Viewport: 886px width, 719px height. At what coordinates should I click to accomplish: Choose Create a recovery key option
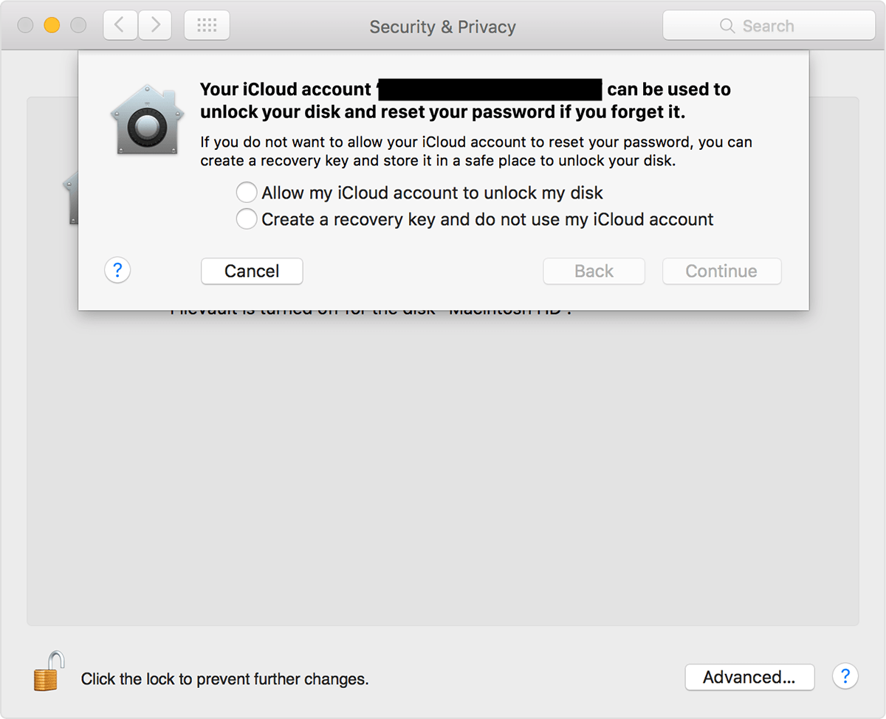247,219
